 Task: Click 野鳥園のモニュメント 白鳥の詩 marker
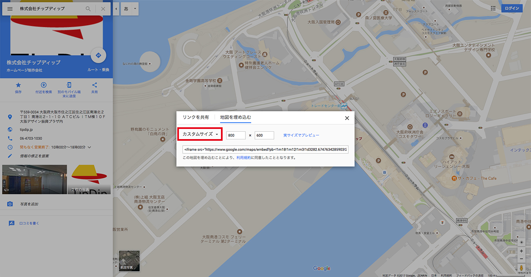pos(163,139)
